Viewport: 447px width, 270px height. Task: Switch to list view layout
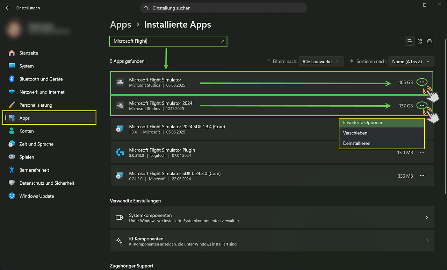pos(410,41)
